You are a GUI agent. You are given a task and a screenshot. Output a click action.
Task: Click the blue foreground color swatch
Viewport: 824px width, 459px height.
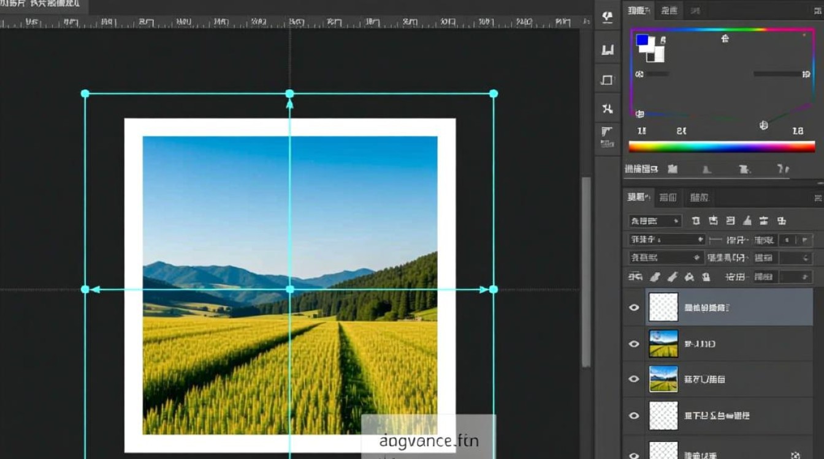(x=642, y=40)
